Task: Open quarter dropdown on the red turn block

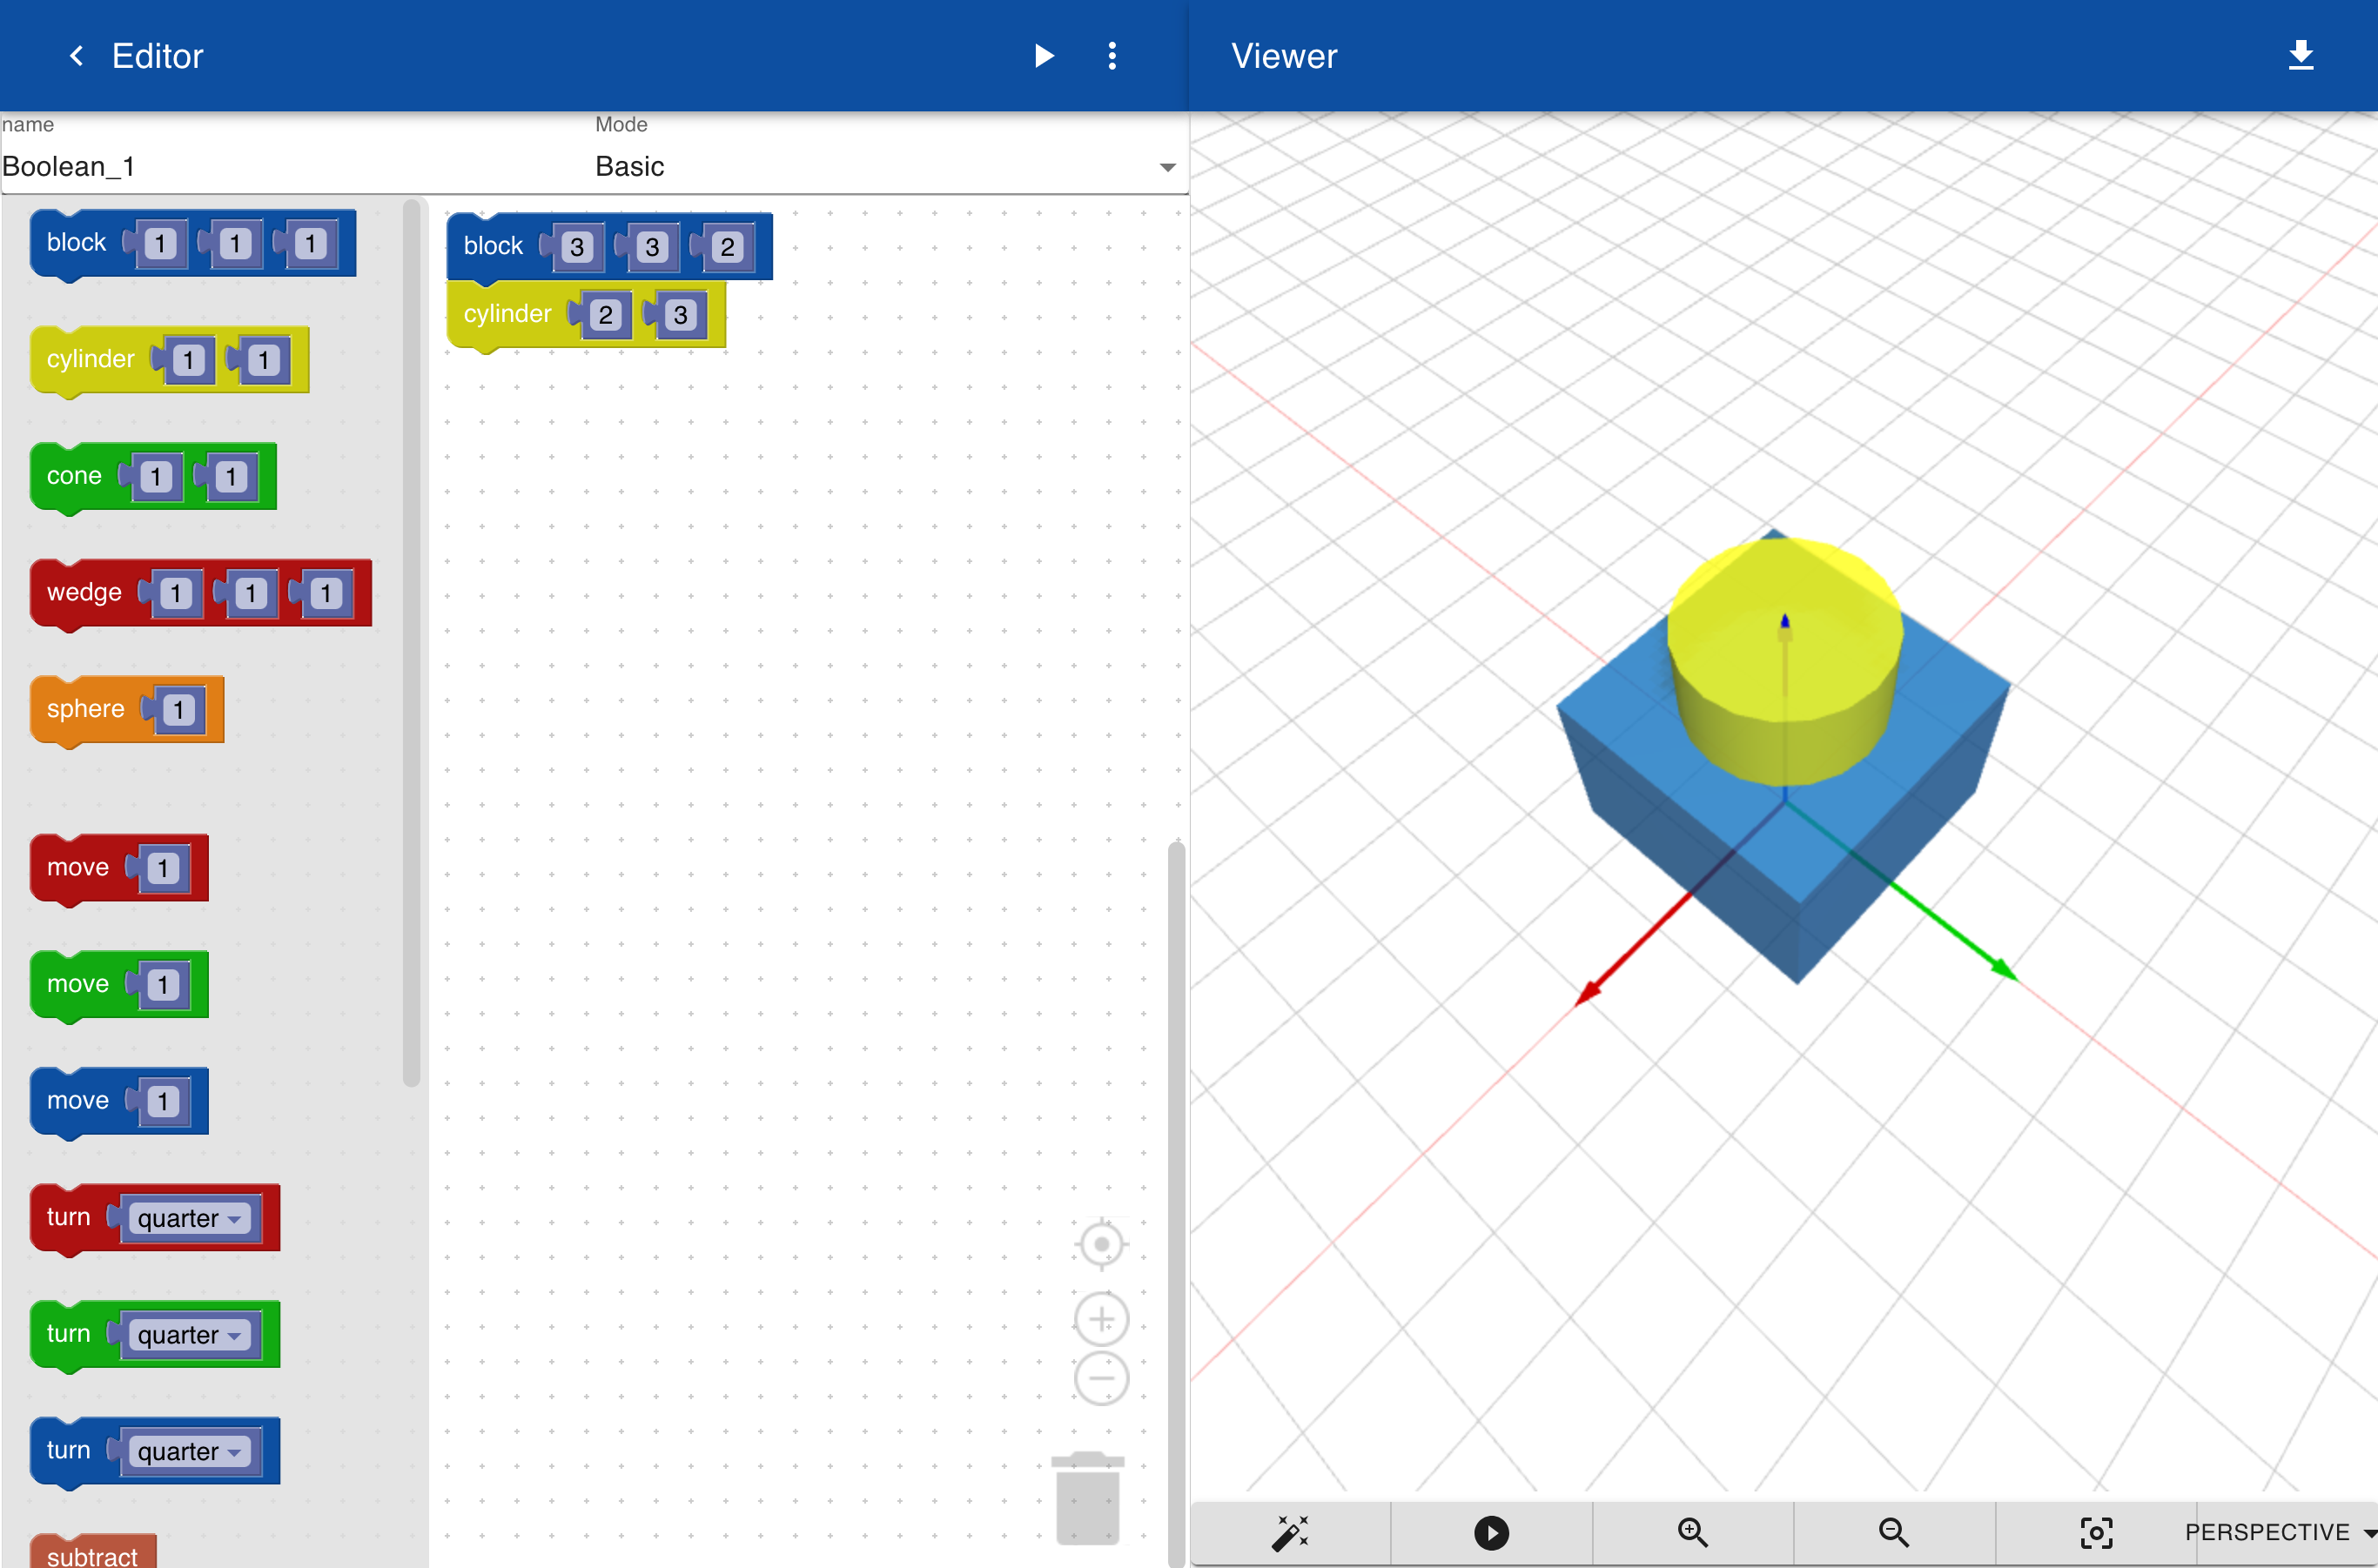Action: pyautogui.click(x=190, y=1218)
